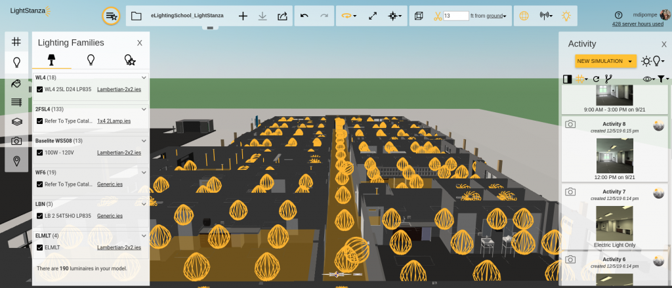Click the branch fork icon in Activity
Viewport: 672px width, 288px height.
(x=608, y=79)
